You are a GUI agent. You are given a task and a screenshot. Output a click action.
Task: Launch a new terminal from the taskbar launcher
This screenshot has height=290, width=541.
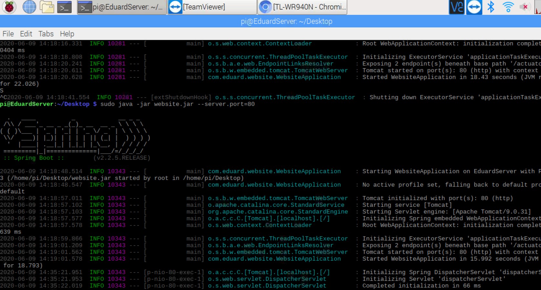[x=64, y=7]
